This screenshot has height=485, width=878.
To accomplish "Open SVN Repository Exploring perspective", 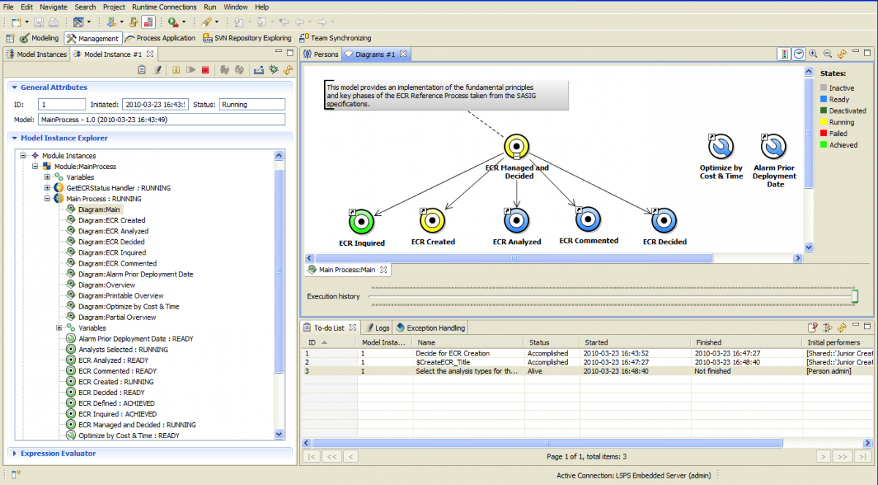I will (x=247, y=38).
